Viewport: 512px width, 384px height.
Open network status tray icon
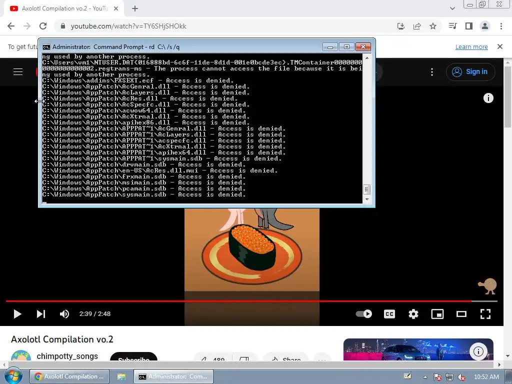(x=449, y=377)
